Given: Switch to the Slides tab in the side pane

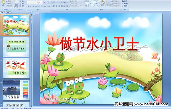Looking at the screenshot, I should [3, 12].
